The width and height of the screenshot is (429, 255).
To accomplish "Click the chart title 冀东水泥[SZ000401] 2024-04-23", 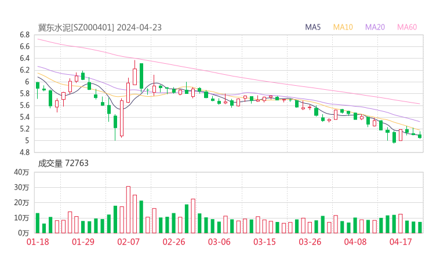I will (100, 27).
